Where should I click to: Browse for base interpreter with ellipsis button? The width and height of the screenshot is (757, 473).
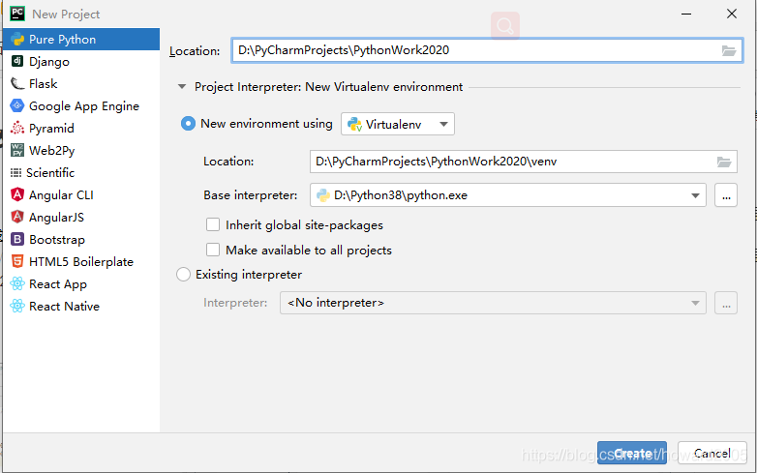726,195
